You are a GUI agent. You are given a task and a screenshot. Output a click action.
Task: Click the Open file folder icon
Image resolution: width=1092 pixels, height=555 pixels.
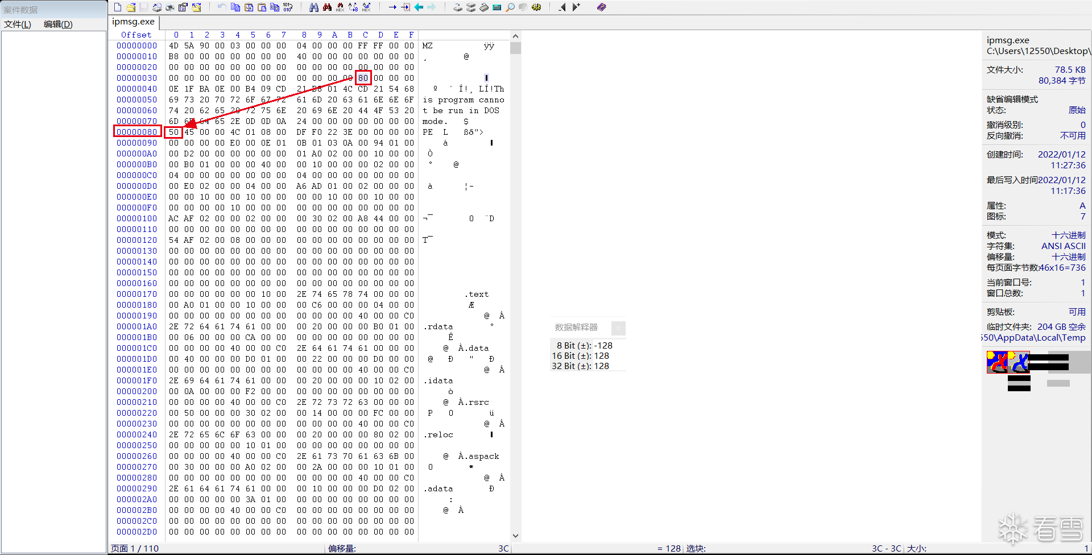[131, 7]
